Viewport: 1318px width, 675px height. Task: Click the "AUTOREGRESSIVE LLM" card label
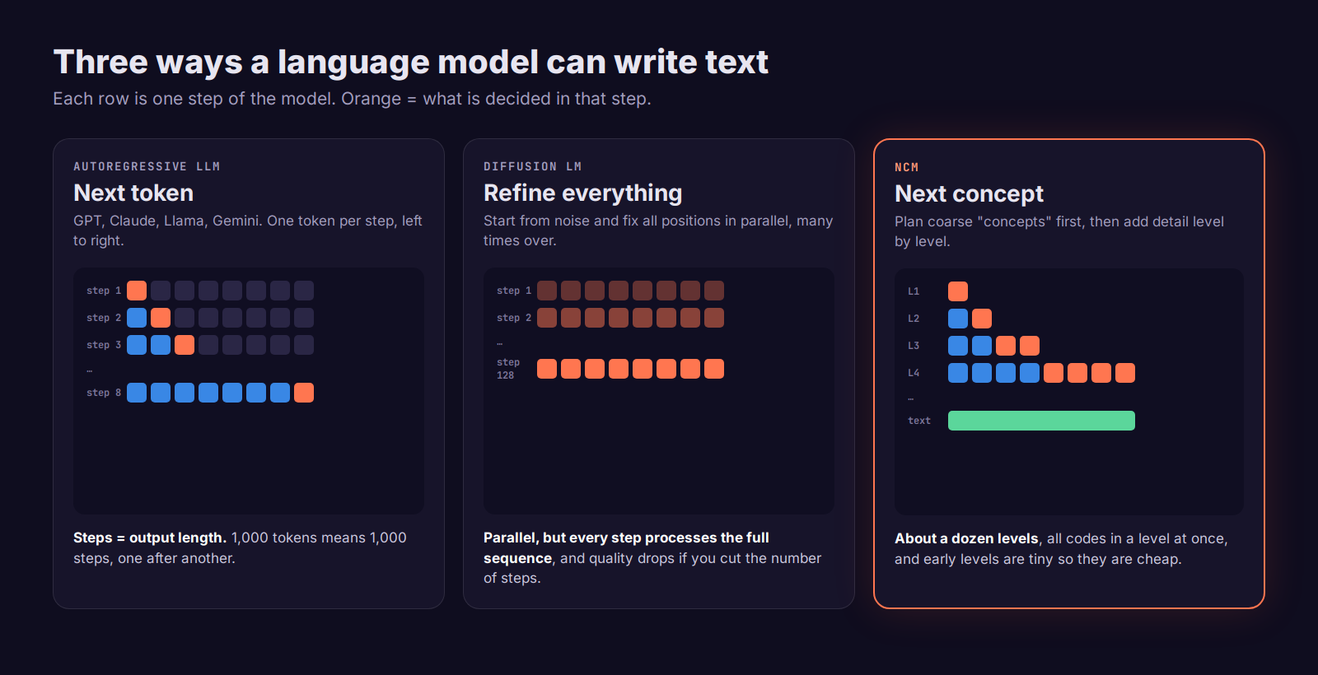[147, 166]
